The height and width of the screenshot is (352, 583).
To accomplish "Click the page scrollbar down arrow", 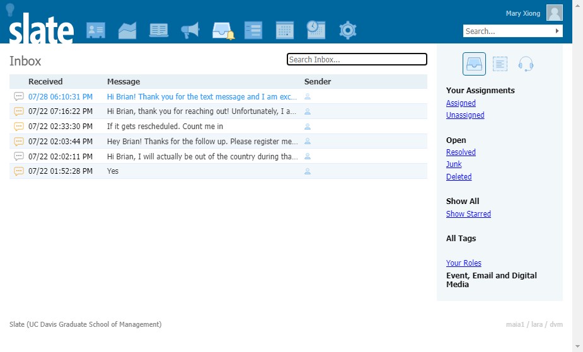I will (577, 347).
